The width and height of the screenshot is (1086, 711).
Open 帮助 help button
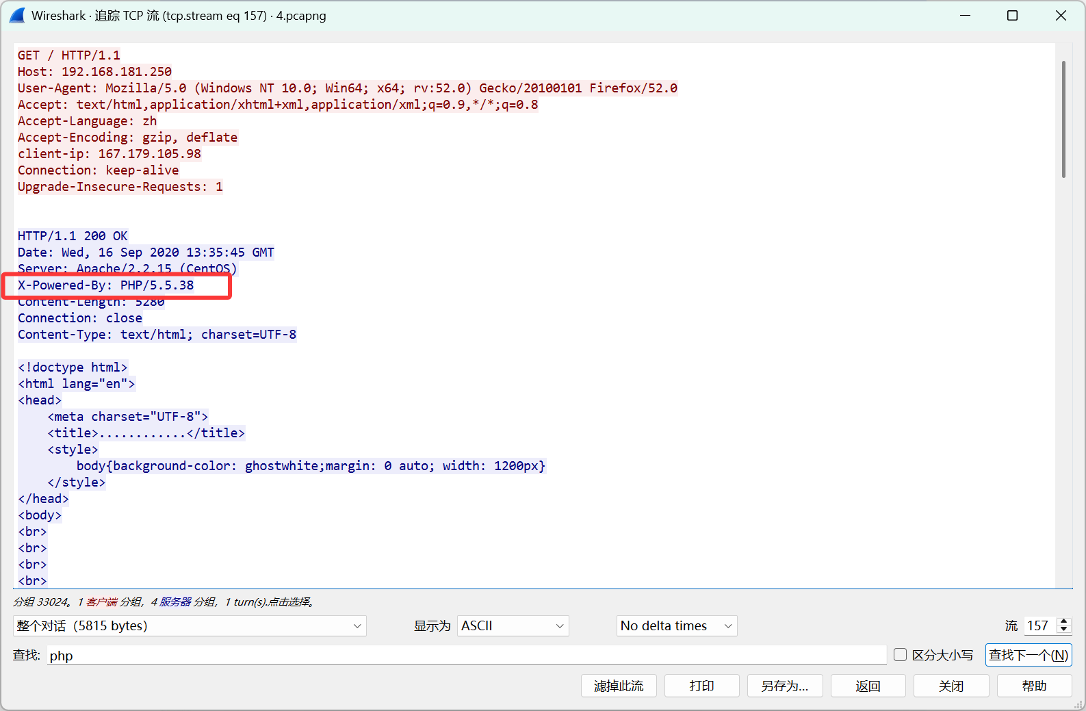1033,686
